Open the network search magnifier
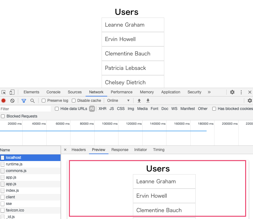This screenshot has width=253, height=219. click(x=32, y=101)
